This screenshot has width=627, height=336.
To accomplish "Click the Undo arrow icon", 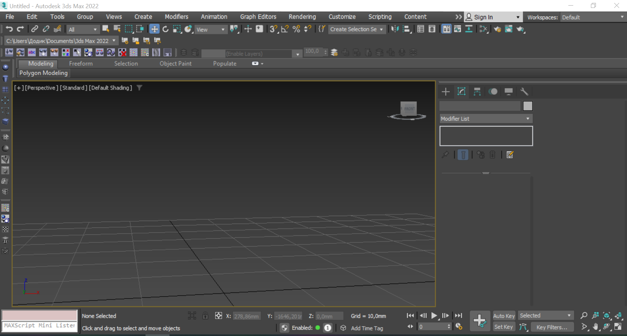I will click(9, 29).
